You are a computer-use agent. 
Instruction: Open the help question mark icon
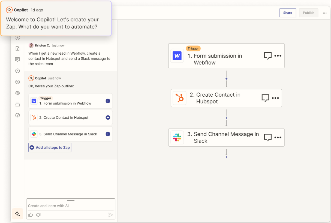click(18, 115)
